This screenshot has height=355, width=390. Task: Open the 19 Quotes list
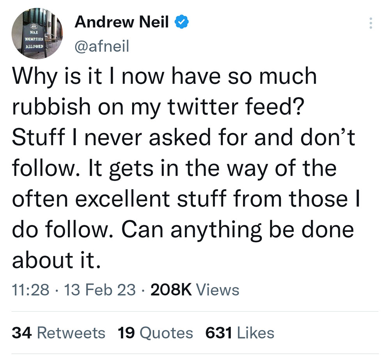pos(155,333)
